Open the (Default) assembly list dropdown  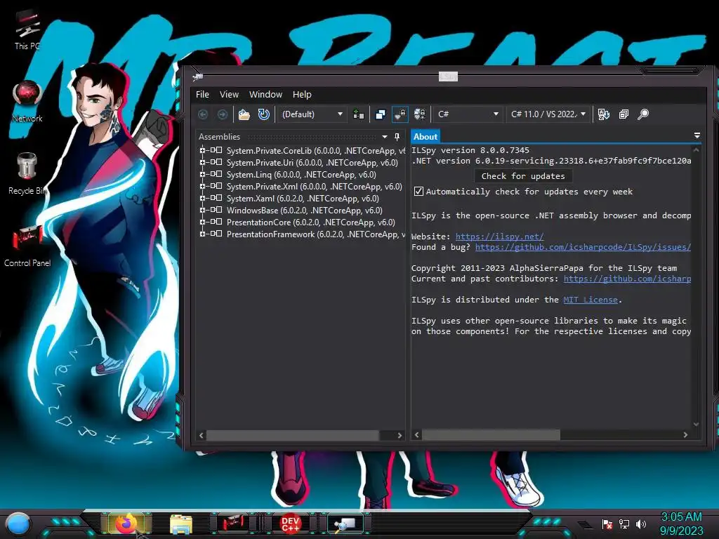312,114
